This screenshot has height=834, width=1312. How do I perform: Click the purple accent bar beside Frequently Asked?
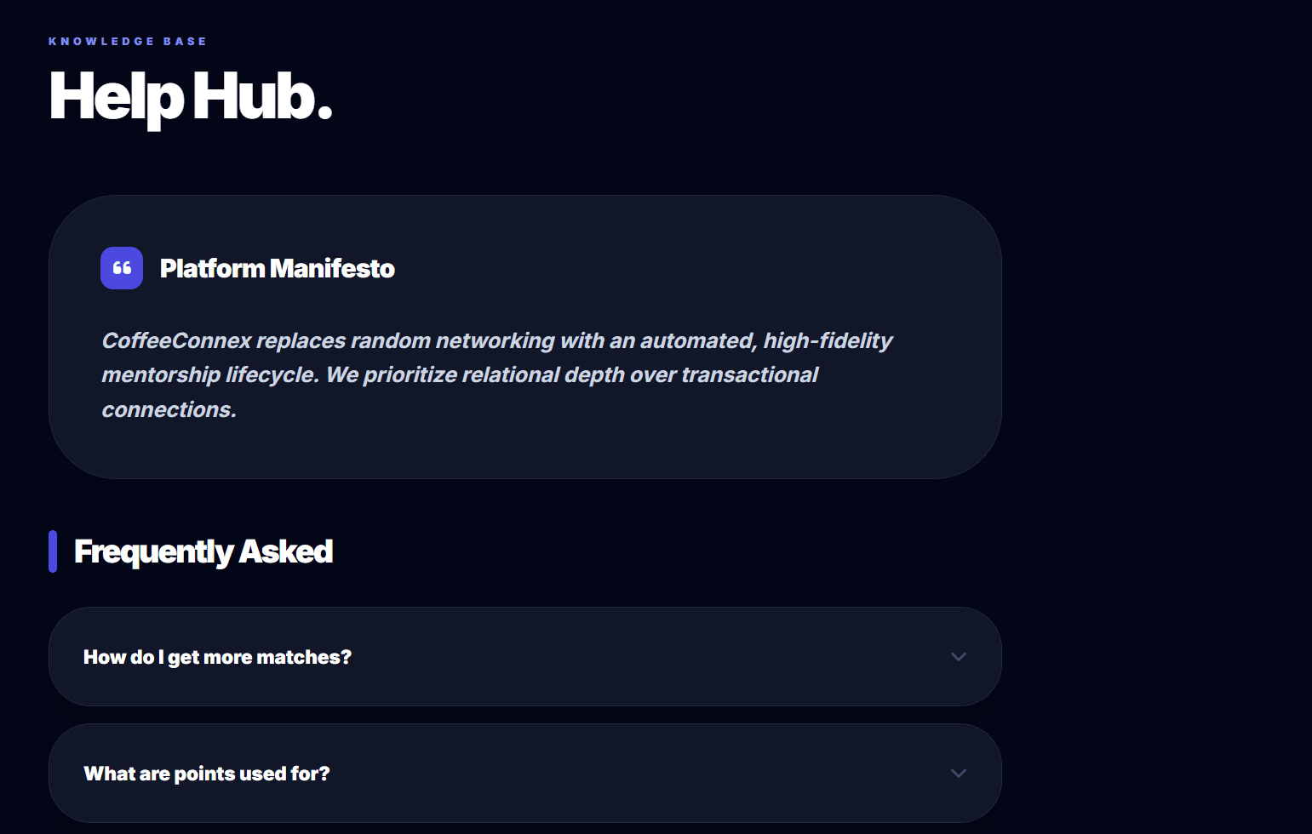tap(54, 551)
